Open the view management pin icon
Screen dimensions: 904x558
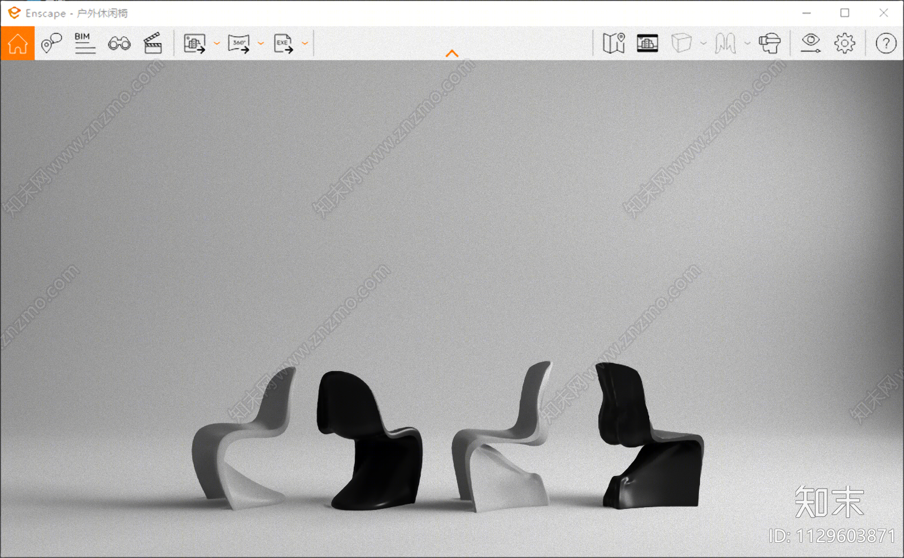(51, 43)
